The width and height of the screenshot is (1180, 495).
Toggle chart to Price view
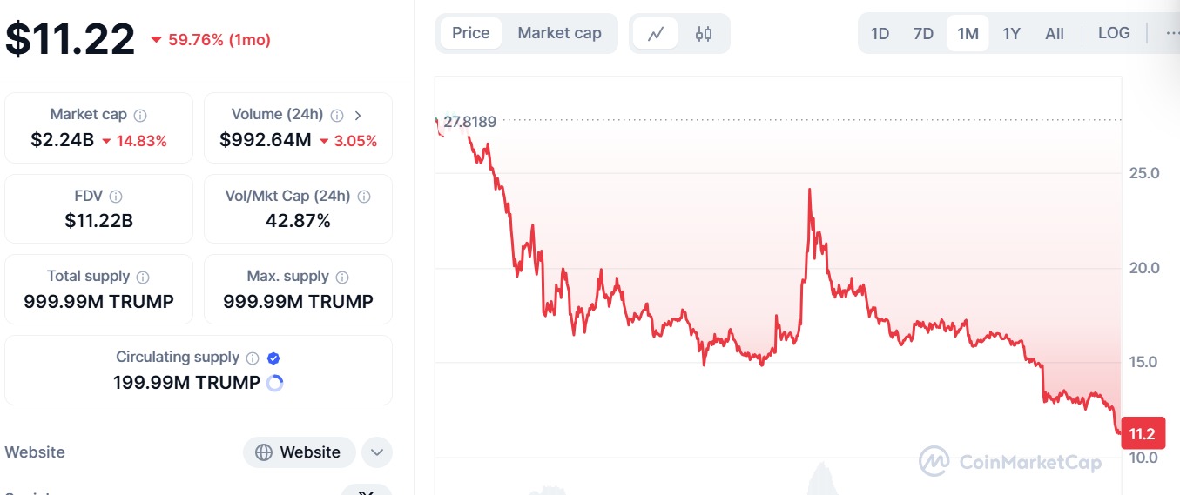click(x=470, y=33)
